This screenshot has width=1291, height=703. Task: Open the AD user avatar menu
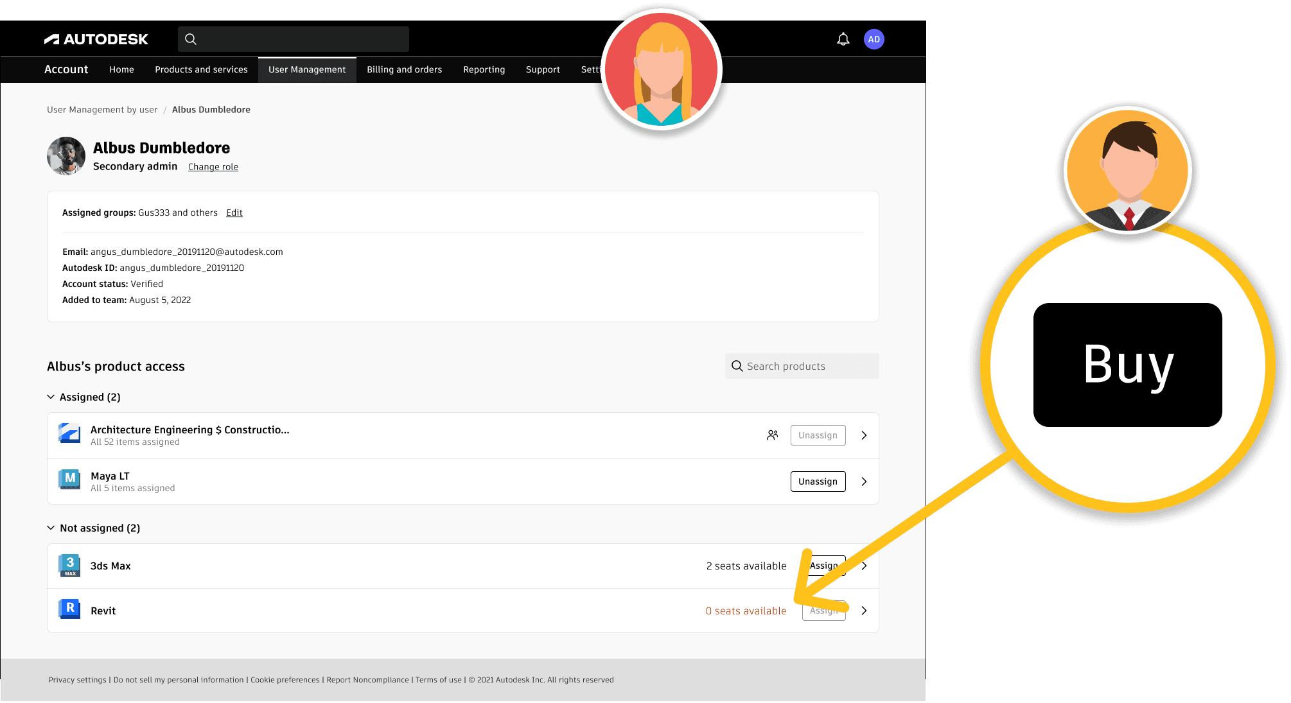(874, 39)
